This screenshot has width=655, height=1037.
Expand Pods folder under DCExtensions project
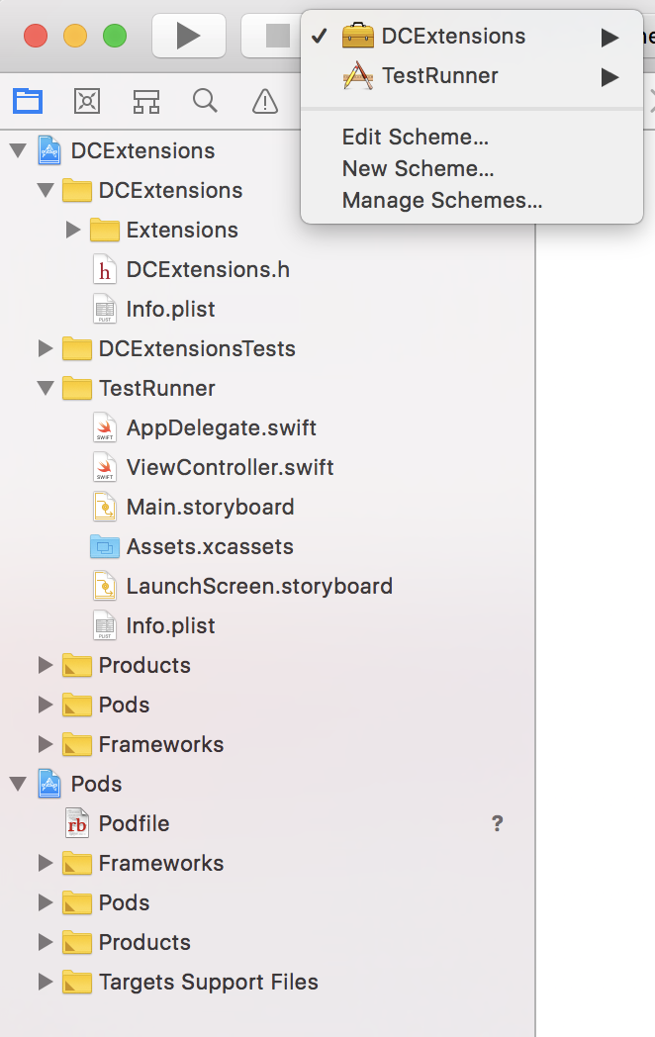point(46,705)
